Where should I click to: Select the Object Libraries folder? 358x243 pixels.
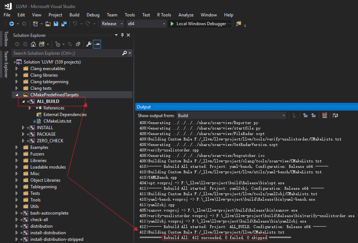[45, 180]
